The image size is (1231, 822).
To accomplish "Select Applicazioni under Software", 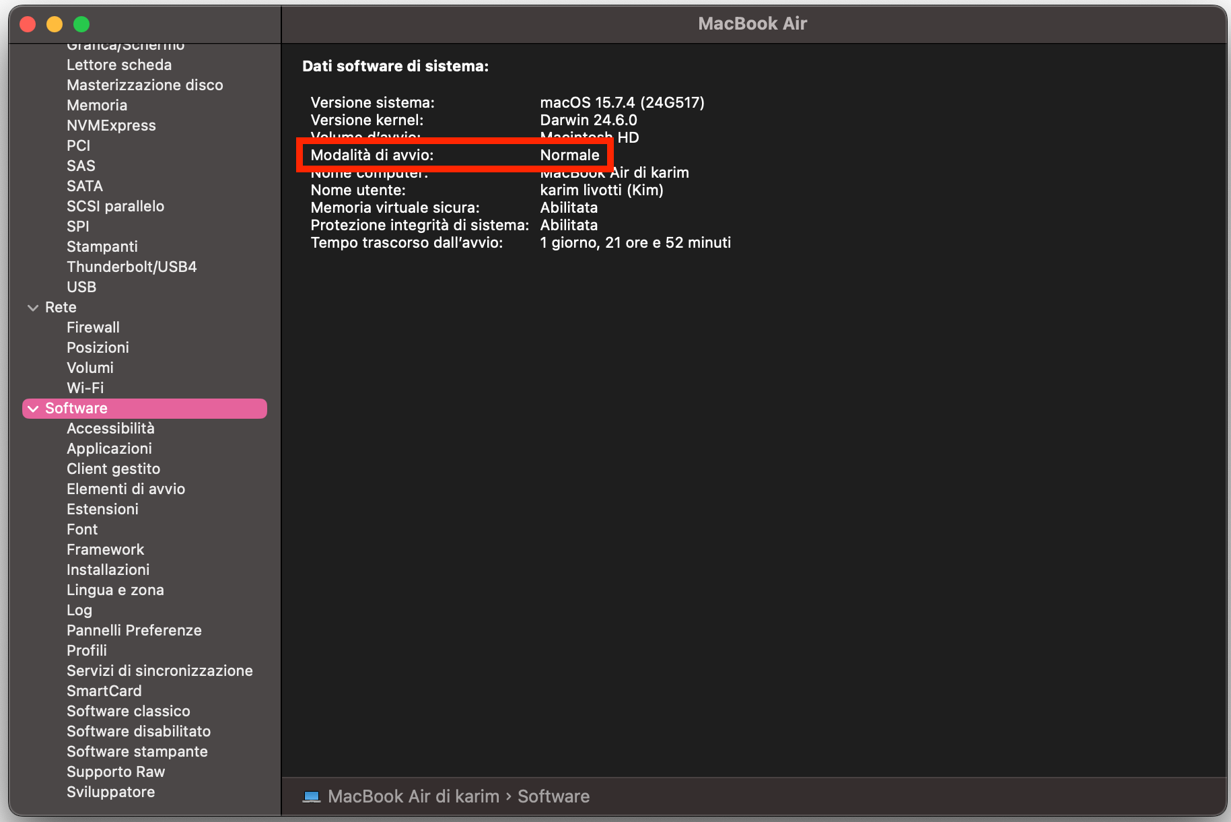I will 109,448.
